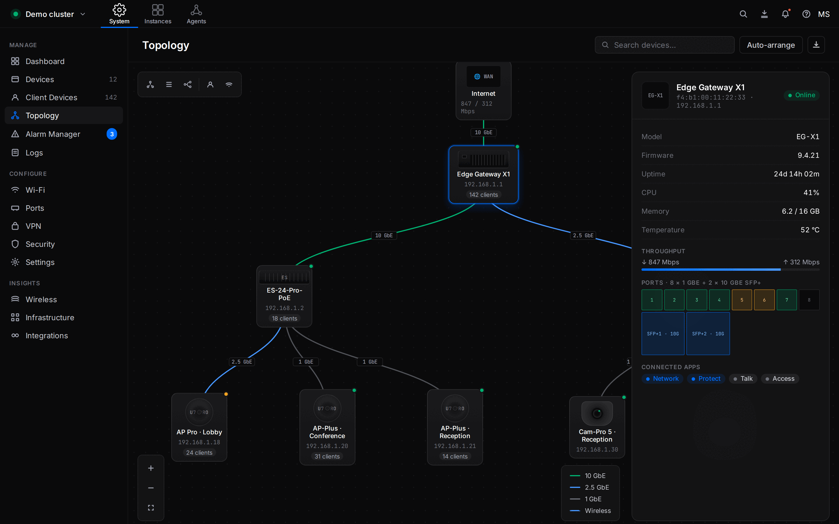Viewport: 839px width, 524px height.
Task: Click port 1 in the ports grid
Action: click(x=652, y=300)
